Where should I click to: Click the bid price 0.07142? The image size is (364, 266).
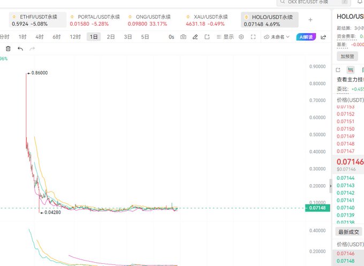(346, 193)
